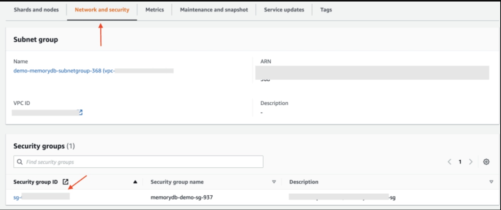Open Maintenance and snapshot tab
This screenshot has width=501, height=210.
[214, 10]
